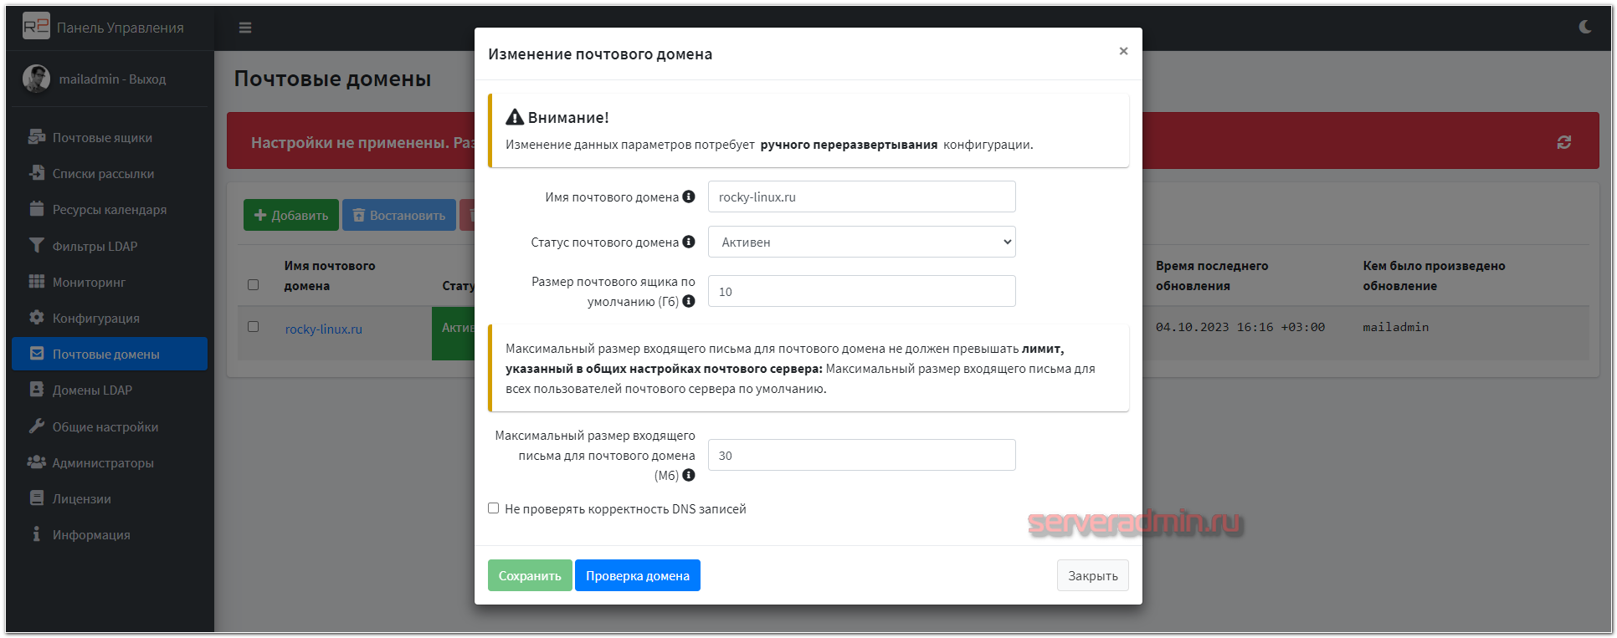Image resolution: width=1617 pixels, height=638 pixels.
Task: Select Почтовые домены sidebar item
Action: pyautogui.click(x=110, y=354)
